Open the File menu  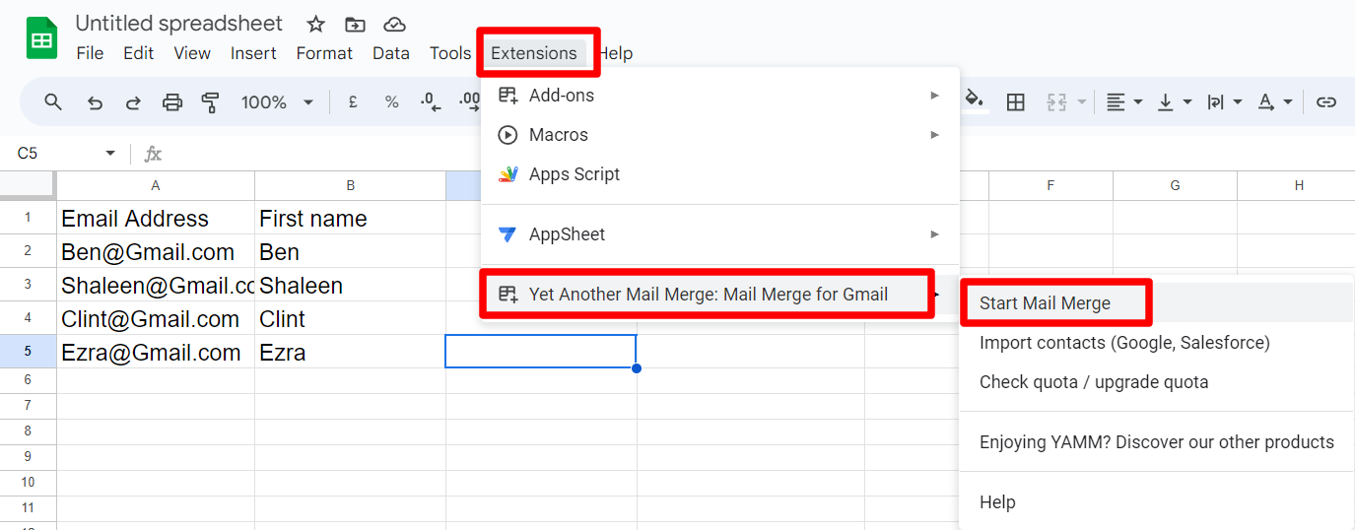pyautogui.click(x=90, y=53)
